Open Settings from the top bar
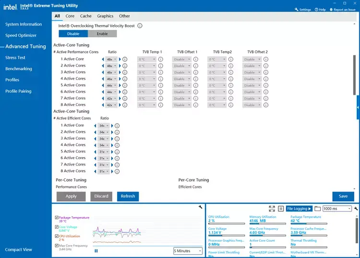The width and height of the screenshot is (360, 258). (303, 10)
